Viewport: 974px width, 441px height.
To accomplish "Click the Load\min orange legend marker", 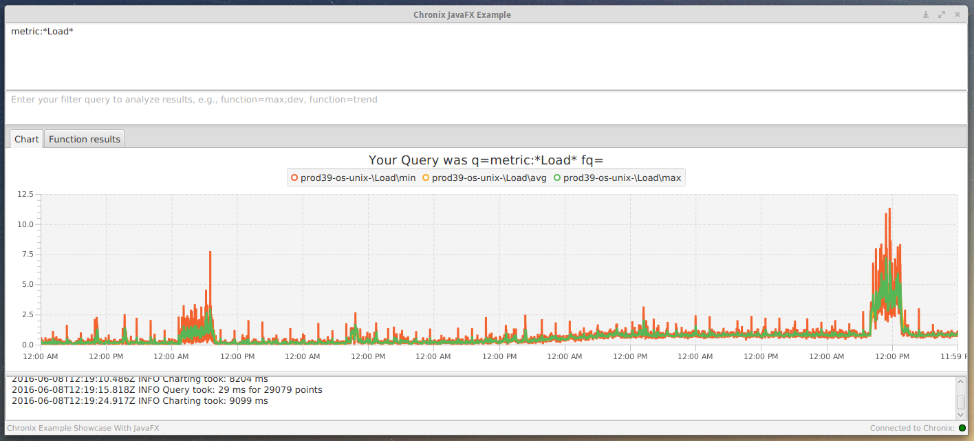I will (x=294, y=178).
